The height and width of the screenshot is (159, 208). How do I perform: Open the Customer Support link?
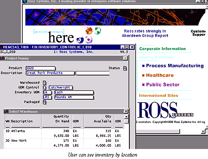tap(198, 33)
